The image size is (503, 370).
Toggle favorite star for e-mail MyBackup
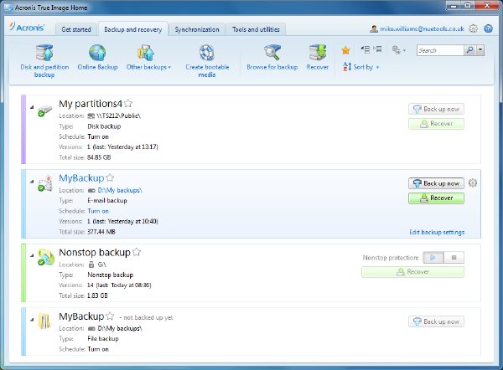click(110, 177)
